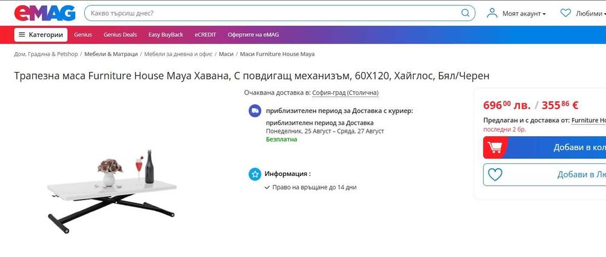This screenshot has width=606, height=257.
Task: Click the red shopping cart icon
Action: tap(494, 148)
